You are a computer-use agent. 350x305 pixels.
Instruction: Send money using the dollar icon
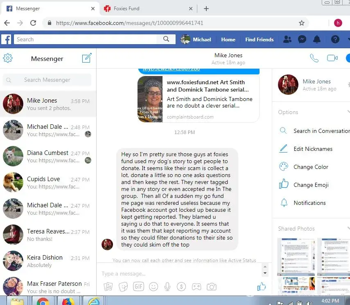[182, 287]
